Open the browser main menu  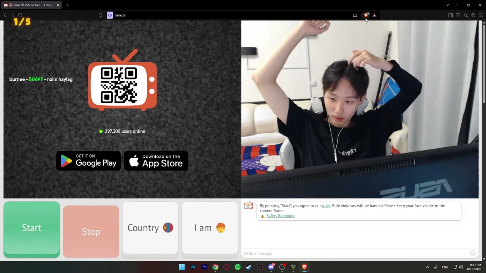click(481, 15)
